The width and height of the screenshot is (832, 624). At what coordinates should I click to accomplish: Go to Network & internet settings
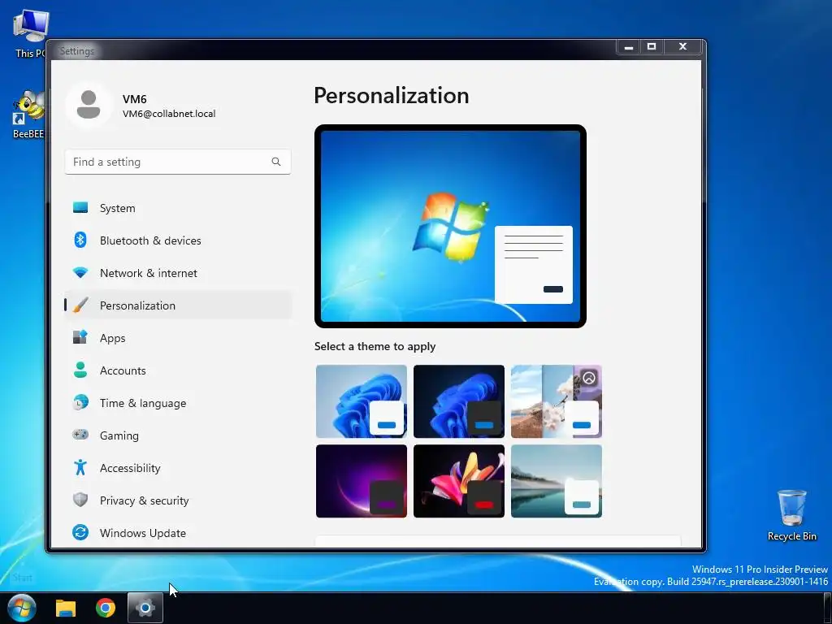click(x=178, y=273)
